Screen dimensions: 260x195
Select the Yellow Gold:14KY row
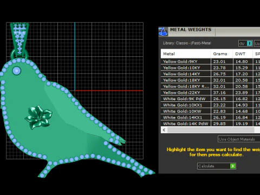tap(210, 74)
